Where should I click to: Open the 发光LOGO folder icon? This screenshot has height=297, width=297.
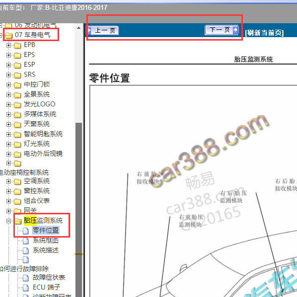pos(17,105)
